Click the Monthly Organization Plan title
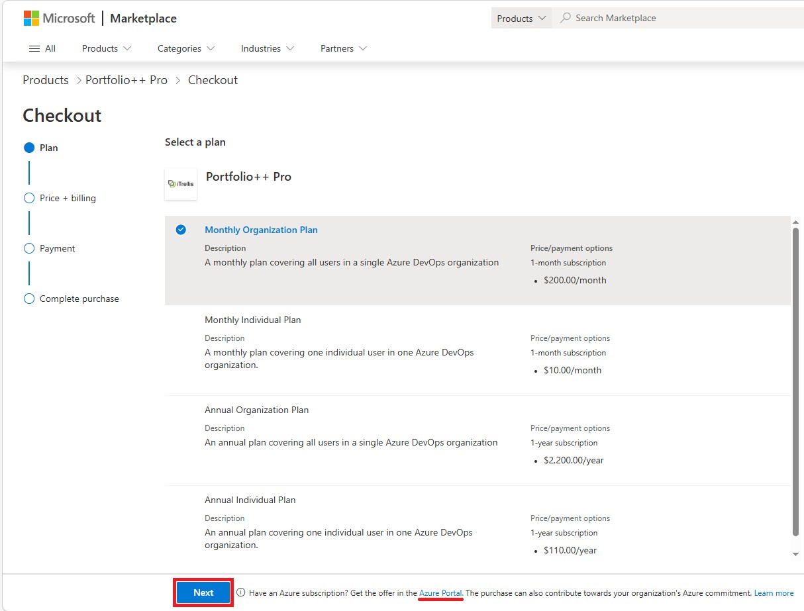 coord(261,230)
